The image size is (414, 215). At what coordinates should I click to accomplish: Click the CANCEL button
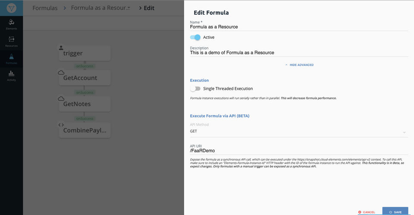[367, 212]
